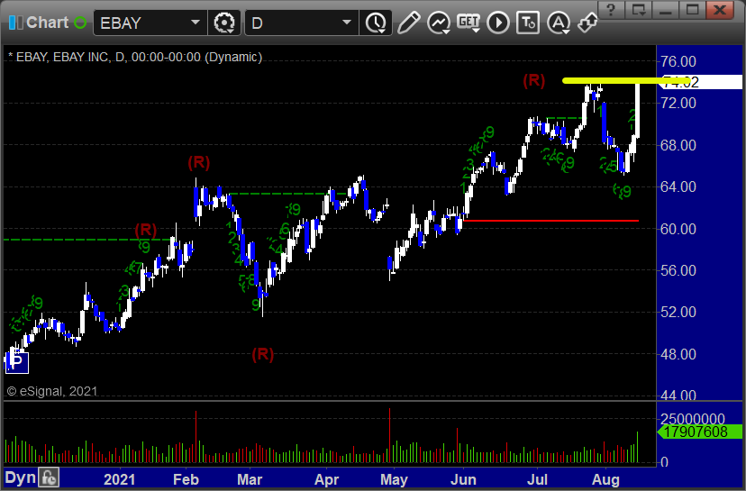Click the blue P marker on chart
The width and height of the screenshot is (746, 491).
click(x=16, y=363)
